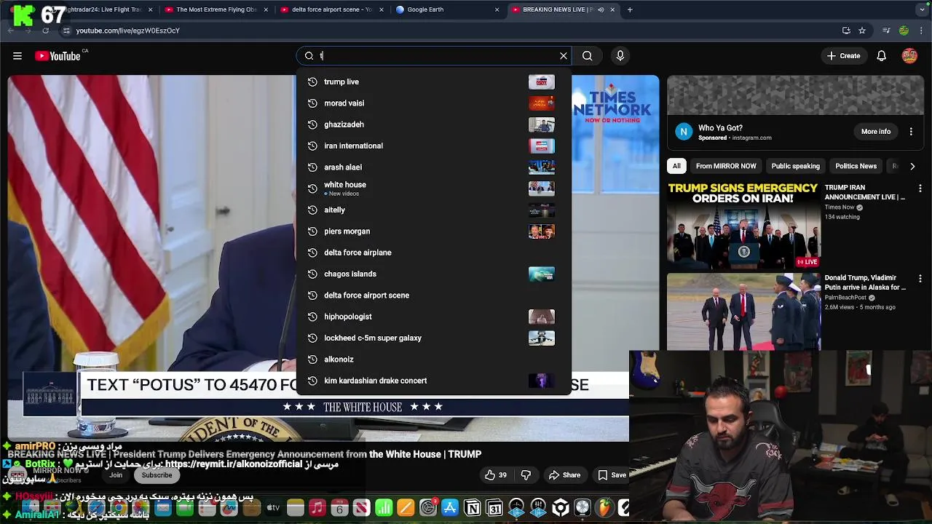Open System Settings dock icon
932x524 pixels.
pyautogui.click(x=428, y=508)
